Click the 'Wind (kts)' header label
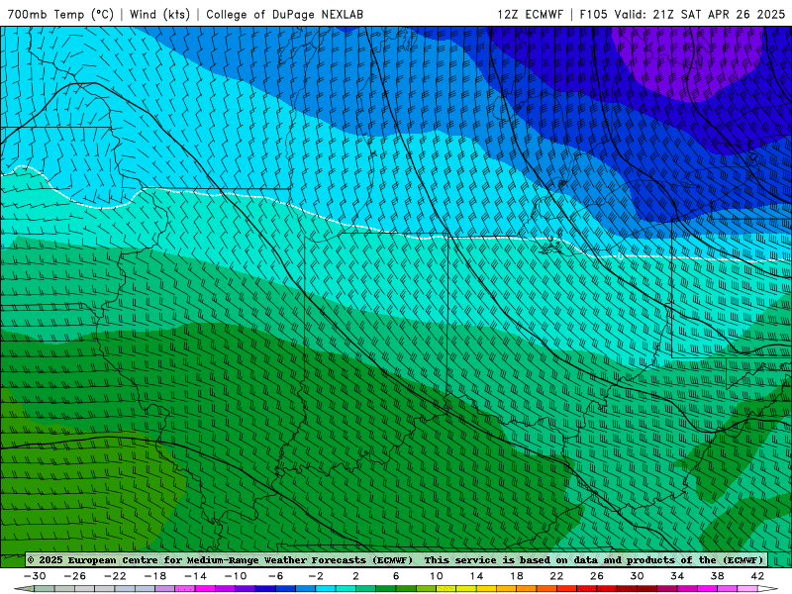792x594 pixels. [x=159, y=14]
